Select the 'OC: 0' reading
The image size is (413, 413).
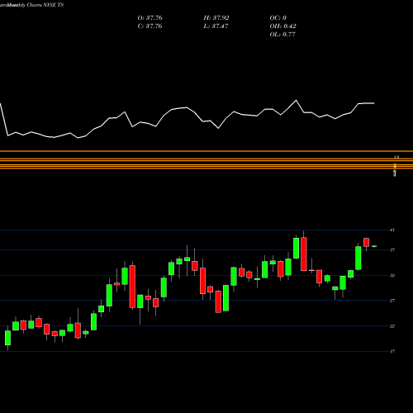click(x=278, y=18)
